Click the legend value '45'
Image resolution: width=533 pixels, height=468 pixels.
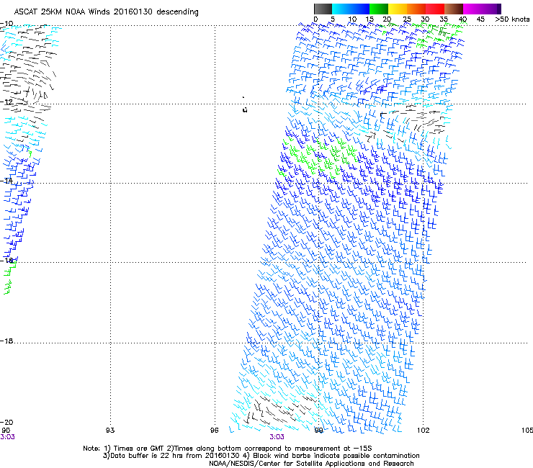[480, 19]
